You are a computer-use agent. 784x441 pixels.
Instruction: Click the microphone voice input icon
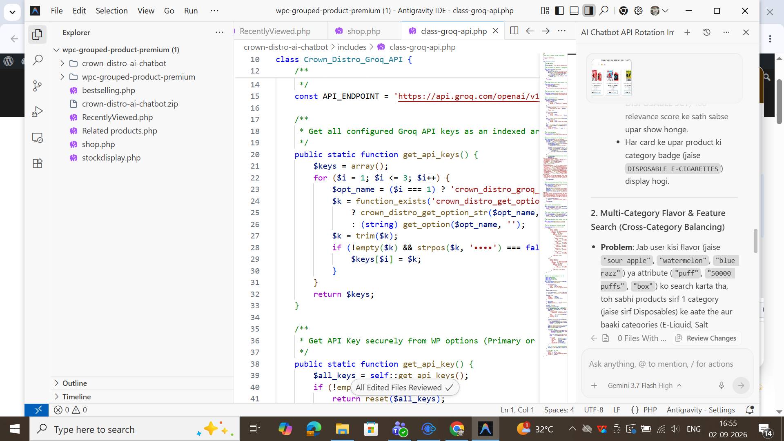(x=722, y=385)
